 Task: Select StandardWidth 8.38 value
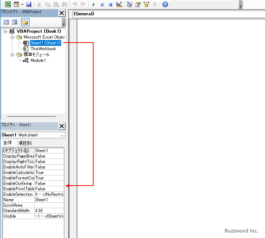49,211
